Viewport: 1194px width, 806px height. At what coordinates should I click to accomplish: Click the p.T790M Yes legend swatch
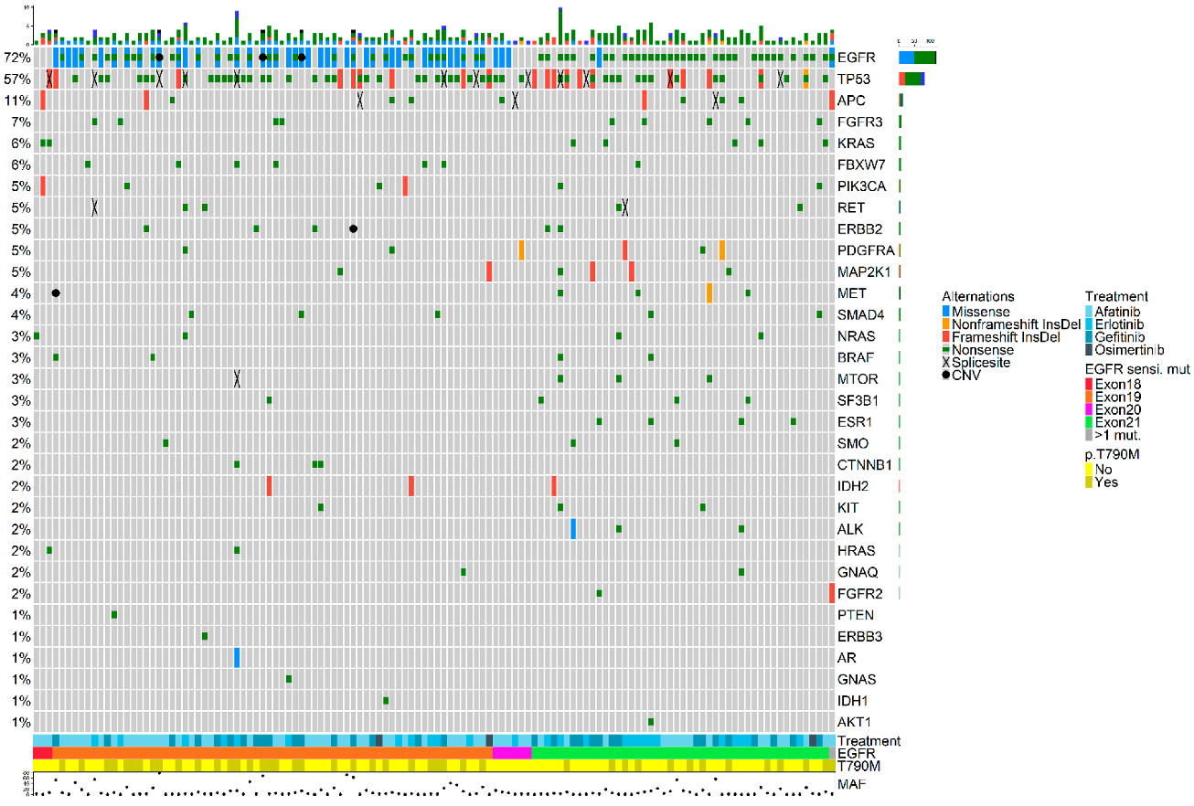point(1089,482)
